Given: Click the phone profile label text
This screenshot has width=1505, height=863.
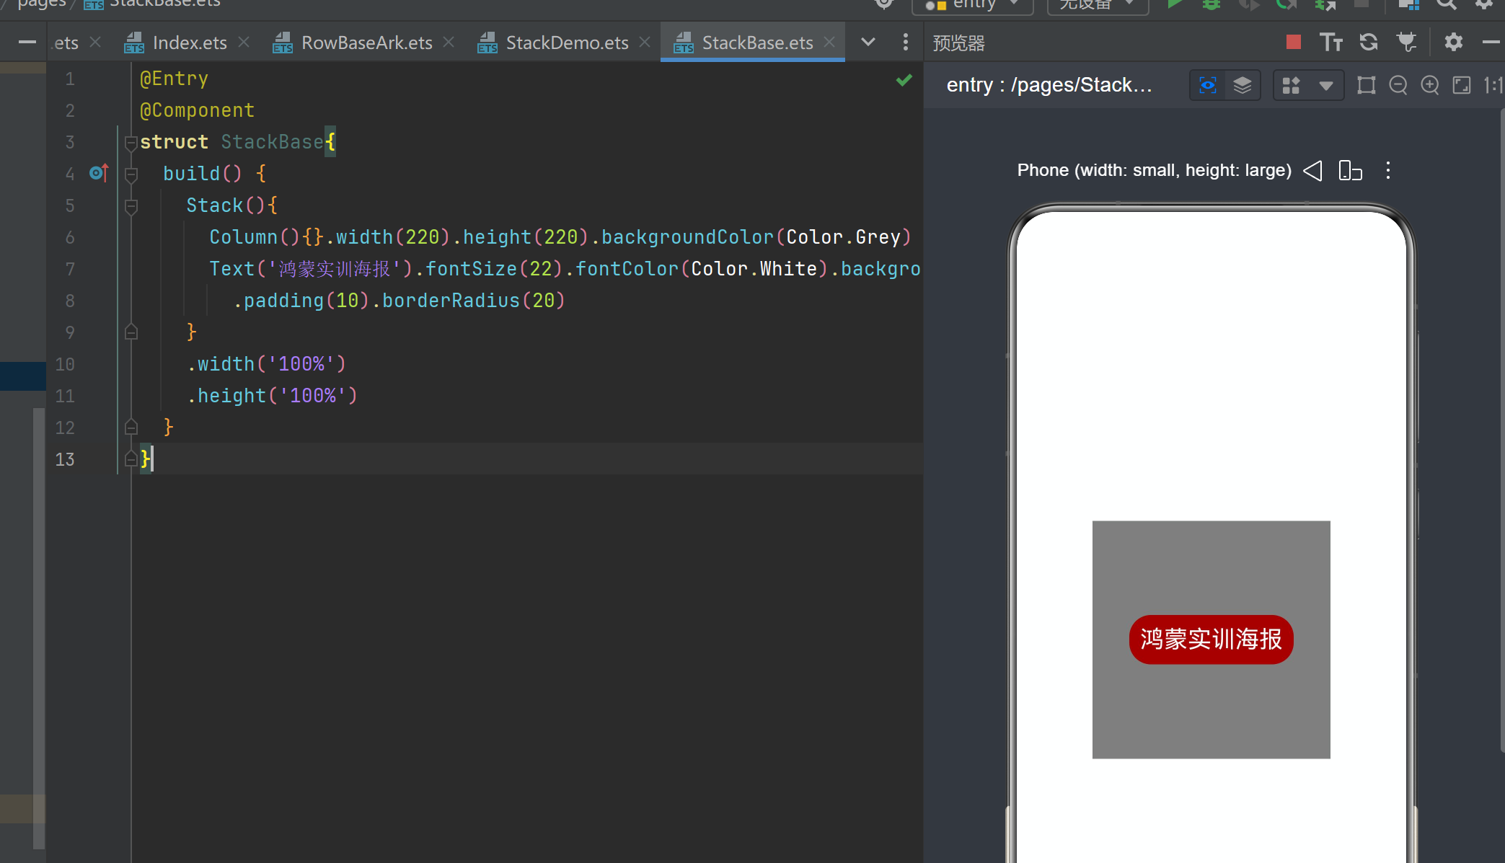Looking at the screenshot, I should coord(1154,171).
